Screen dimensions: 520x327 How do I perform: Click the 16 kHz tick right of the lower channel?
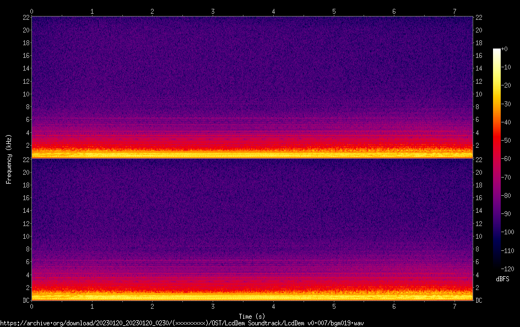point(479,198)
